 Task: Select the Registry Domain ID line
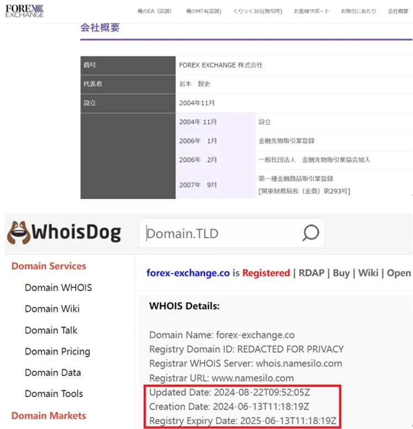(246, 349)
